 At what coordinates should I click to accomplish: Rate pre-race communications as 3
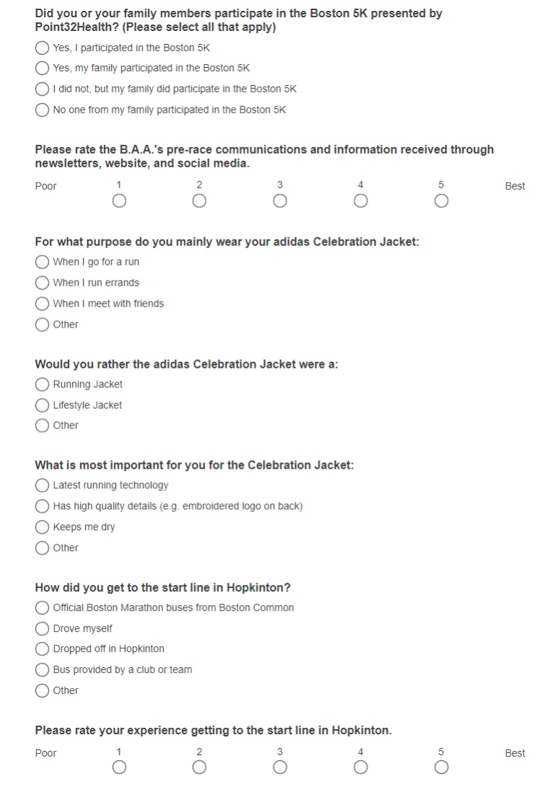tap(279, 201)
